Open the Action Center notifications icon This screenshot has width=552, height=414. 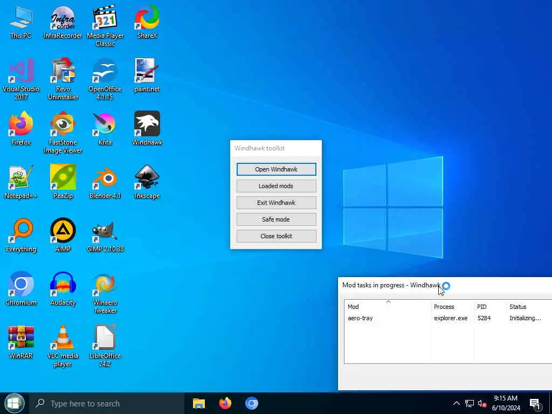click(x=535, y=404)
